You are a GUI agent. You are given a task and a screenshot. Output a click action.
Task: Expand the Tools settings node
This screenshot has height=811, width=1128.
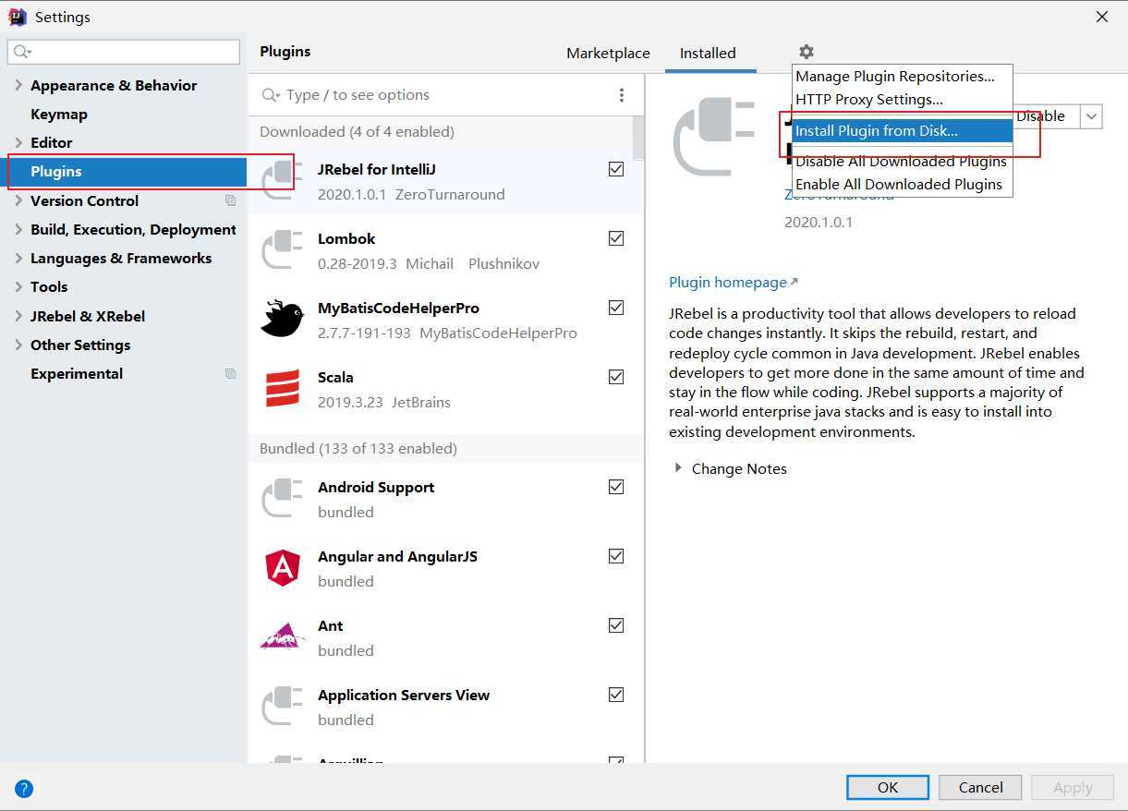point(18,286)
